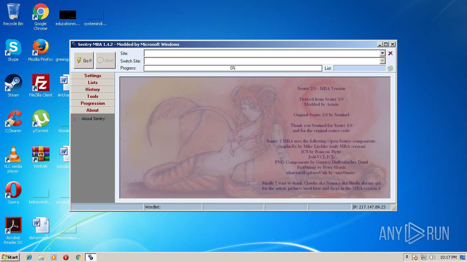This screenshot has height=262, width=467.
Task: Click the About artwork image panel
Action: click(255, 138)
